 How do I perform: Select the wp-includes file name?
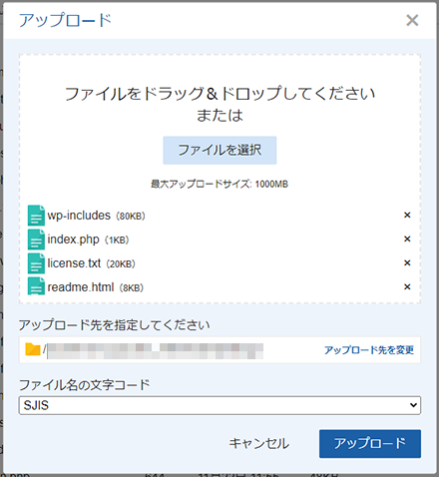(79, 216)
